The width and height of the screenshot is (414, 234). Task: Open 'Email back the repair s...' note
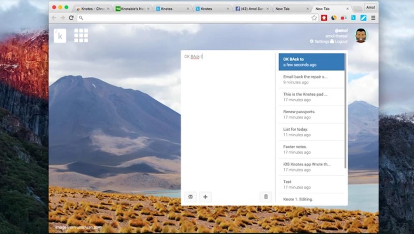(312, 79)
